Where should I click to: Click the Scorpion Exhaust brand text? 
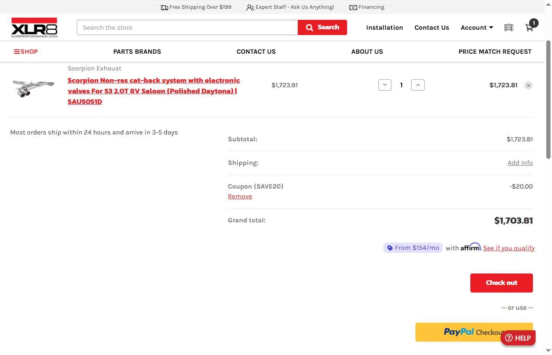94,69
